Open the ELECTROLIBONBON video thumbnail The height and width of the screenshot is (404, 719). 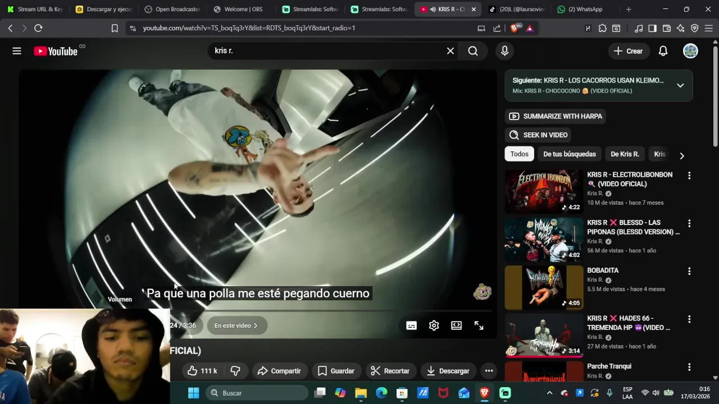tap(544, 192)
